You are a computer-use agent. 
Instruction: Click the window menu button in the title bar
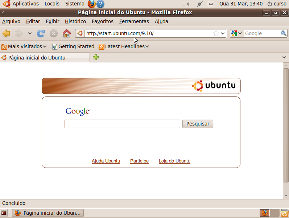(4, 13)
